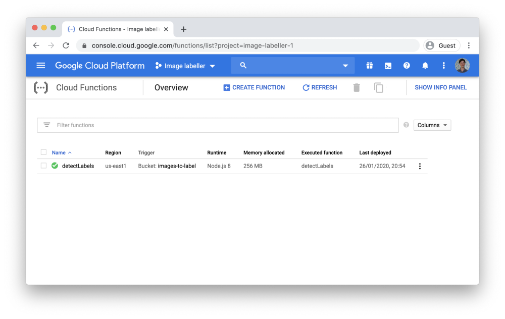Open the detectLabels function link
505x319 pixels.
(x=78, y=166)
